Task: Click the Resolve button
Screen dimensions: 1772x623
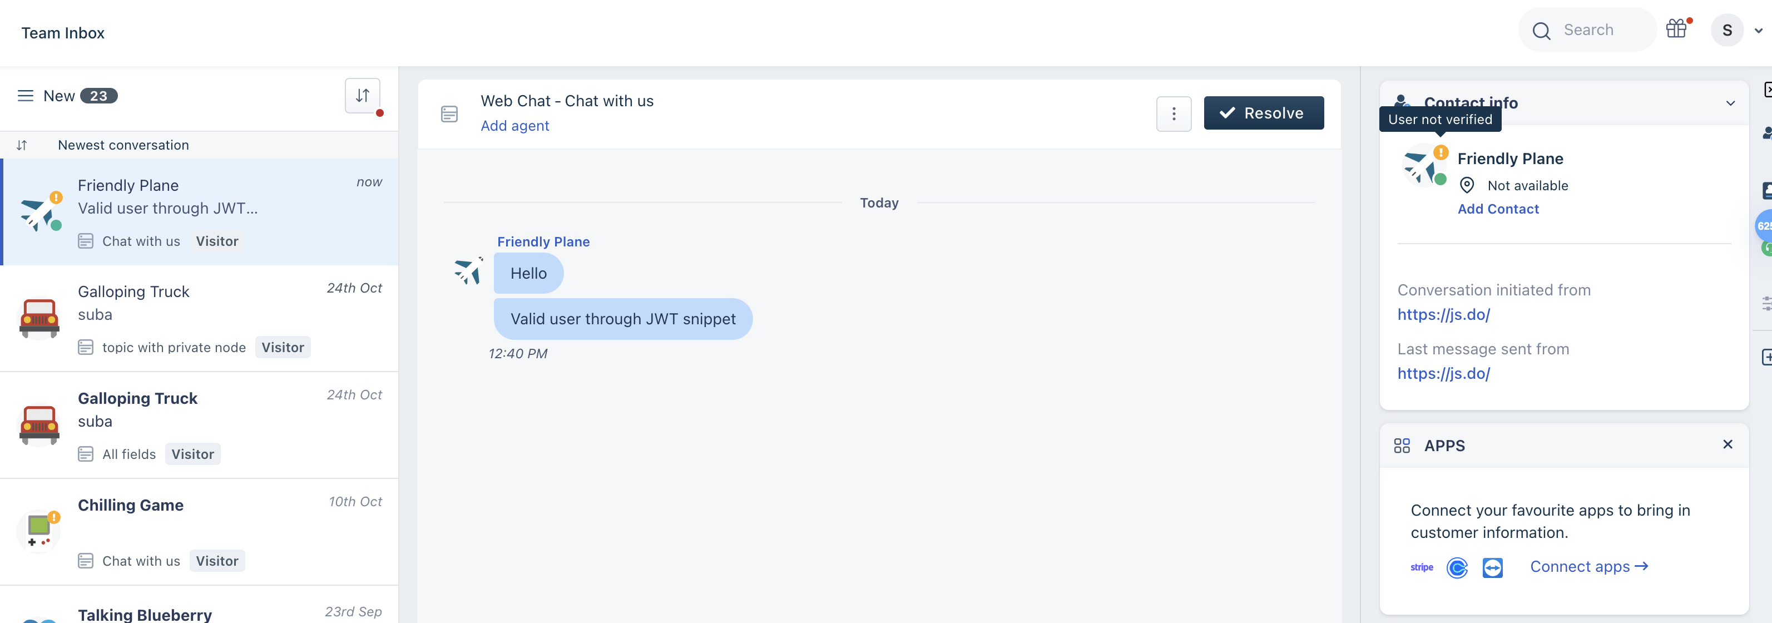Action: (x=1263, y=113)
